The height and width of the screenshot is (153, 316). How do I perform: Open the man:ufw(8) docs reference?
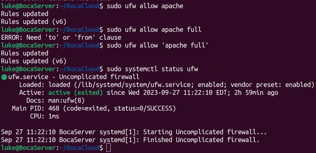[x=66, y=101]
